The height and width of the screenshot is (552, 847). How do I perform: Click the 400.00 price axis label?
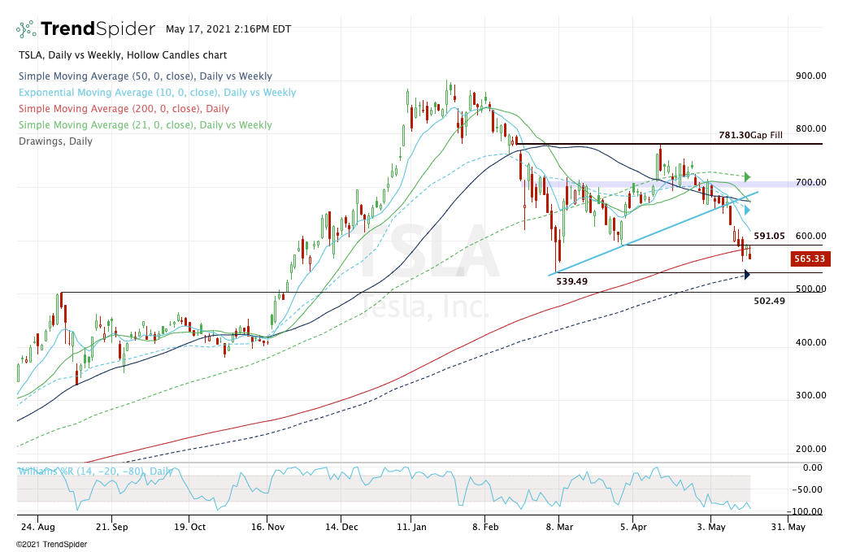810,342
